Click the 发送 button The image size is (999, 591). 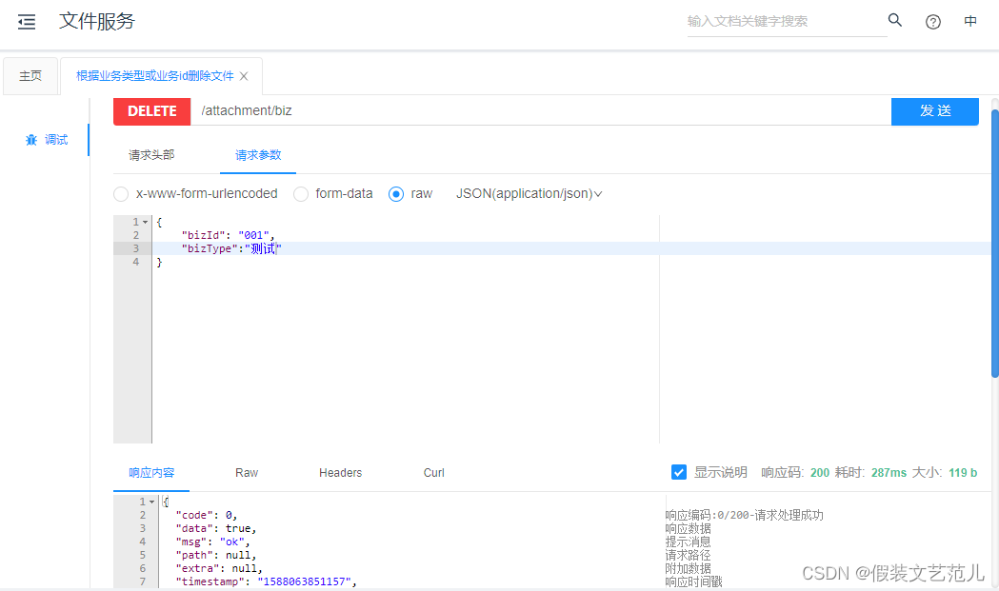[x=934, y=111]
